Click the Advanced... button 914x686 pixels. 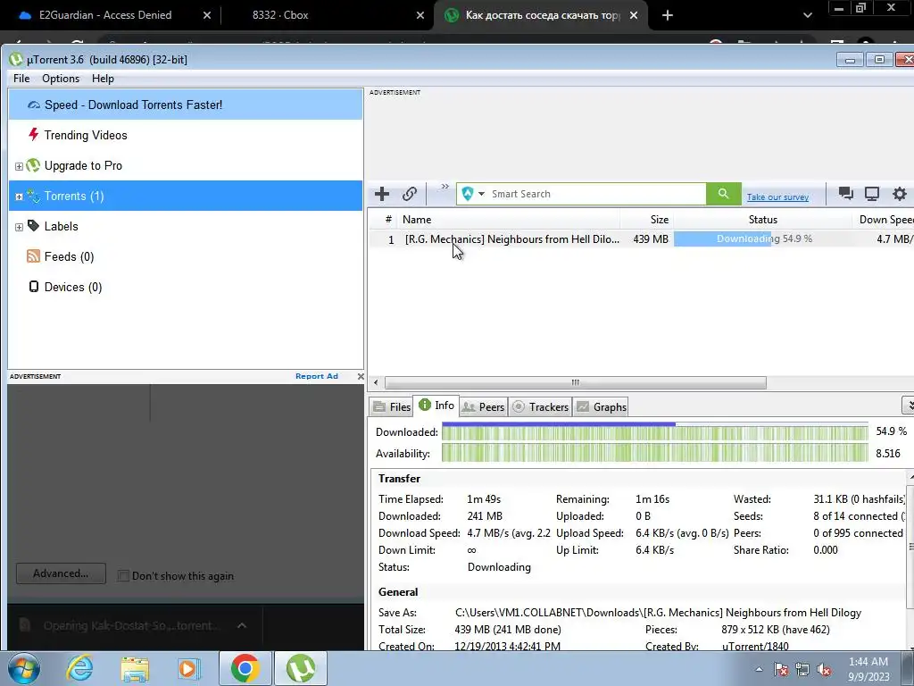[x=61, y=573]
